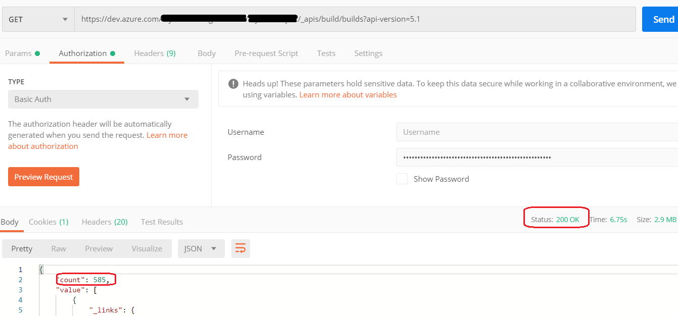This screenshot has width=678, height=316.
Task: Focus the Password input field
Action: point(536,157)
